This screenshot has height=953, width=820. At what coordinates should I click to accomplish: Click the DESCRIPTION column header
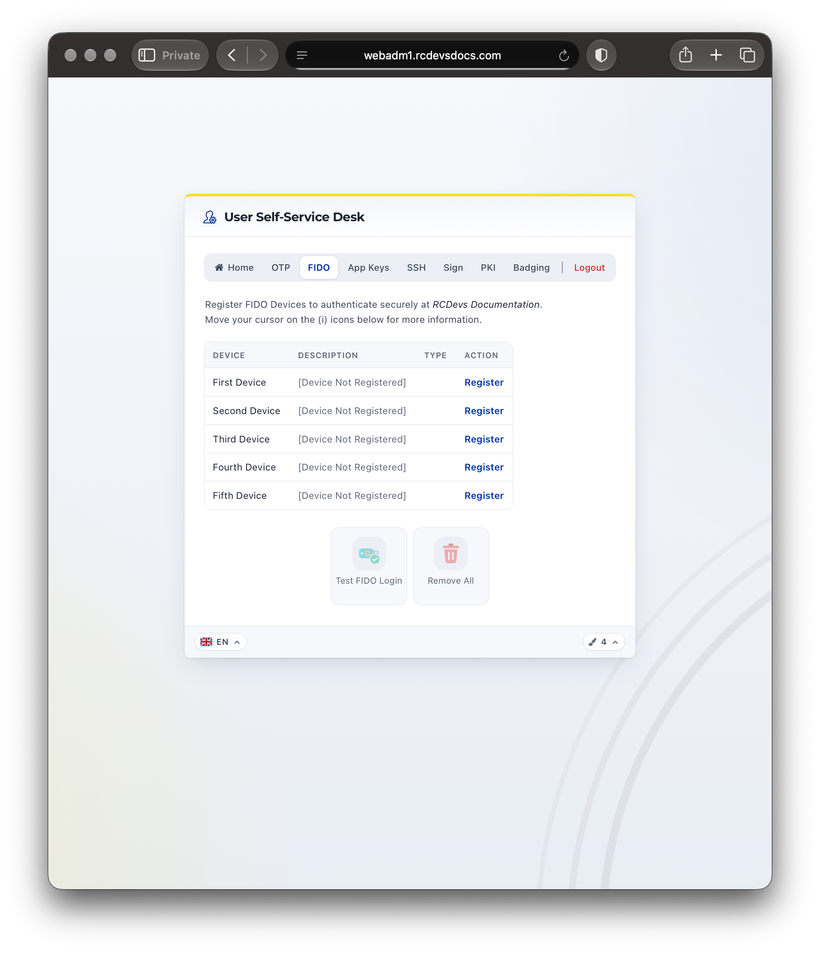328,355
